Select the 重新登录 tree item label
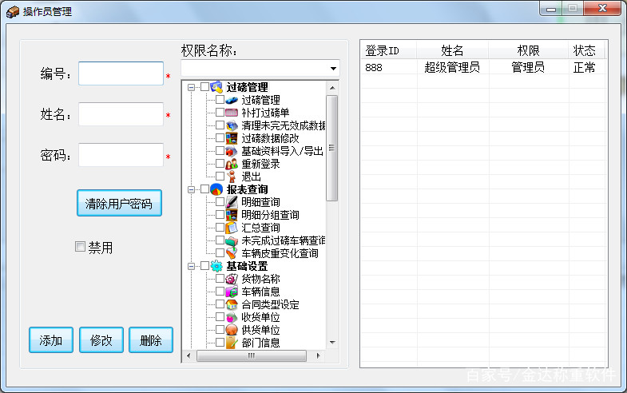The height and width of the screenshot is (393, 627). [x=260, y=164]
